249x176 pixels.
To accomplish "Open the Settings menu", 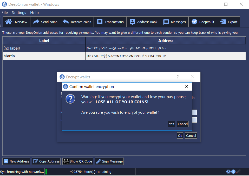I will click(19, 13).
